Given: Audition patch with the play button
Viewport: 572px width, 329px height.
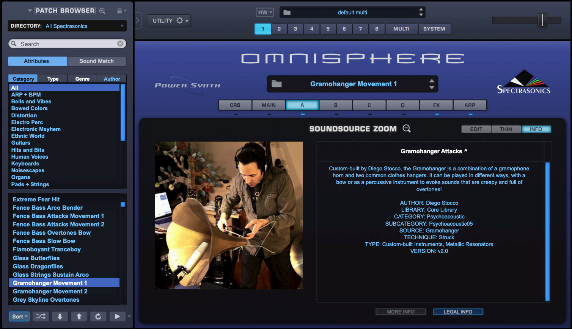Looking at the screenshot, I should (x=118, y=316).
